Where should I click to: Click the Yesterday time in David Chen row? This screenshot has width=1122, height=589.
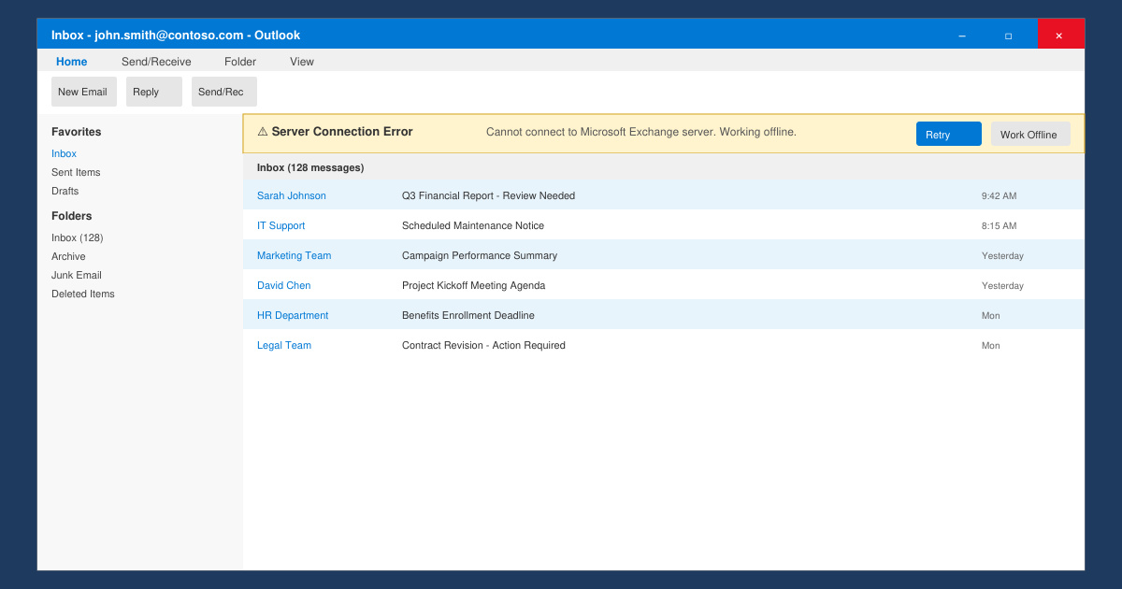1002,285
